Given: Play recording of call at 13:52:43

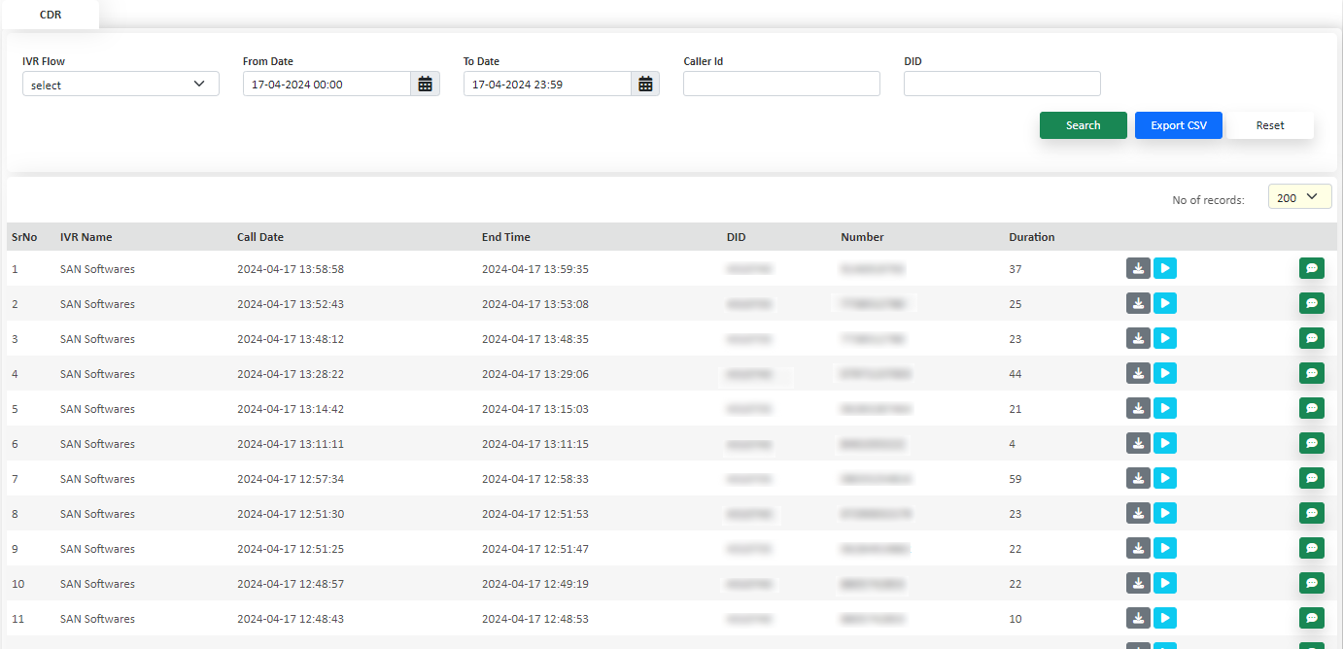Looking at the screenshot, I should 1165,303.
